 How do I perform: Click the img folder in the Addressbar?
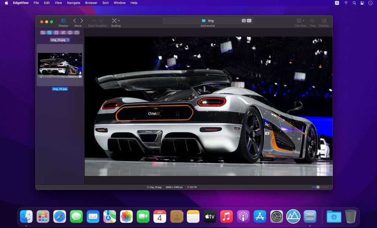(x=208, y=21)
